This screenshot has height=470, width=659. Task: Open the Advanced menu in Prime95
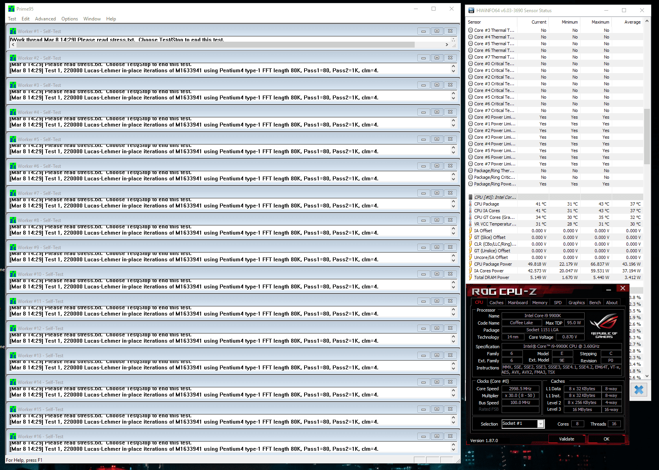click(45, 19)
